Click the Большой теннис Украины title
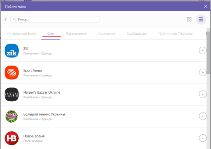Image resolution: width=211 pixels, height=149 pixels. tap(44, 114)
